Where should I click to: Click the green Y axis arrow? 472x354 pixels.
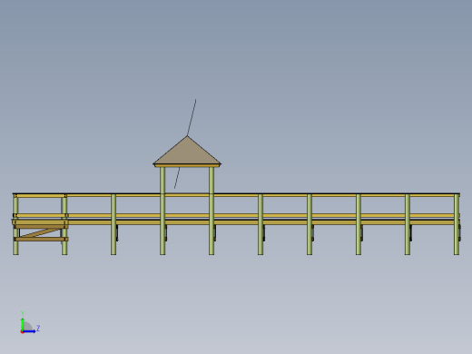23,324
